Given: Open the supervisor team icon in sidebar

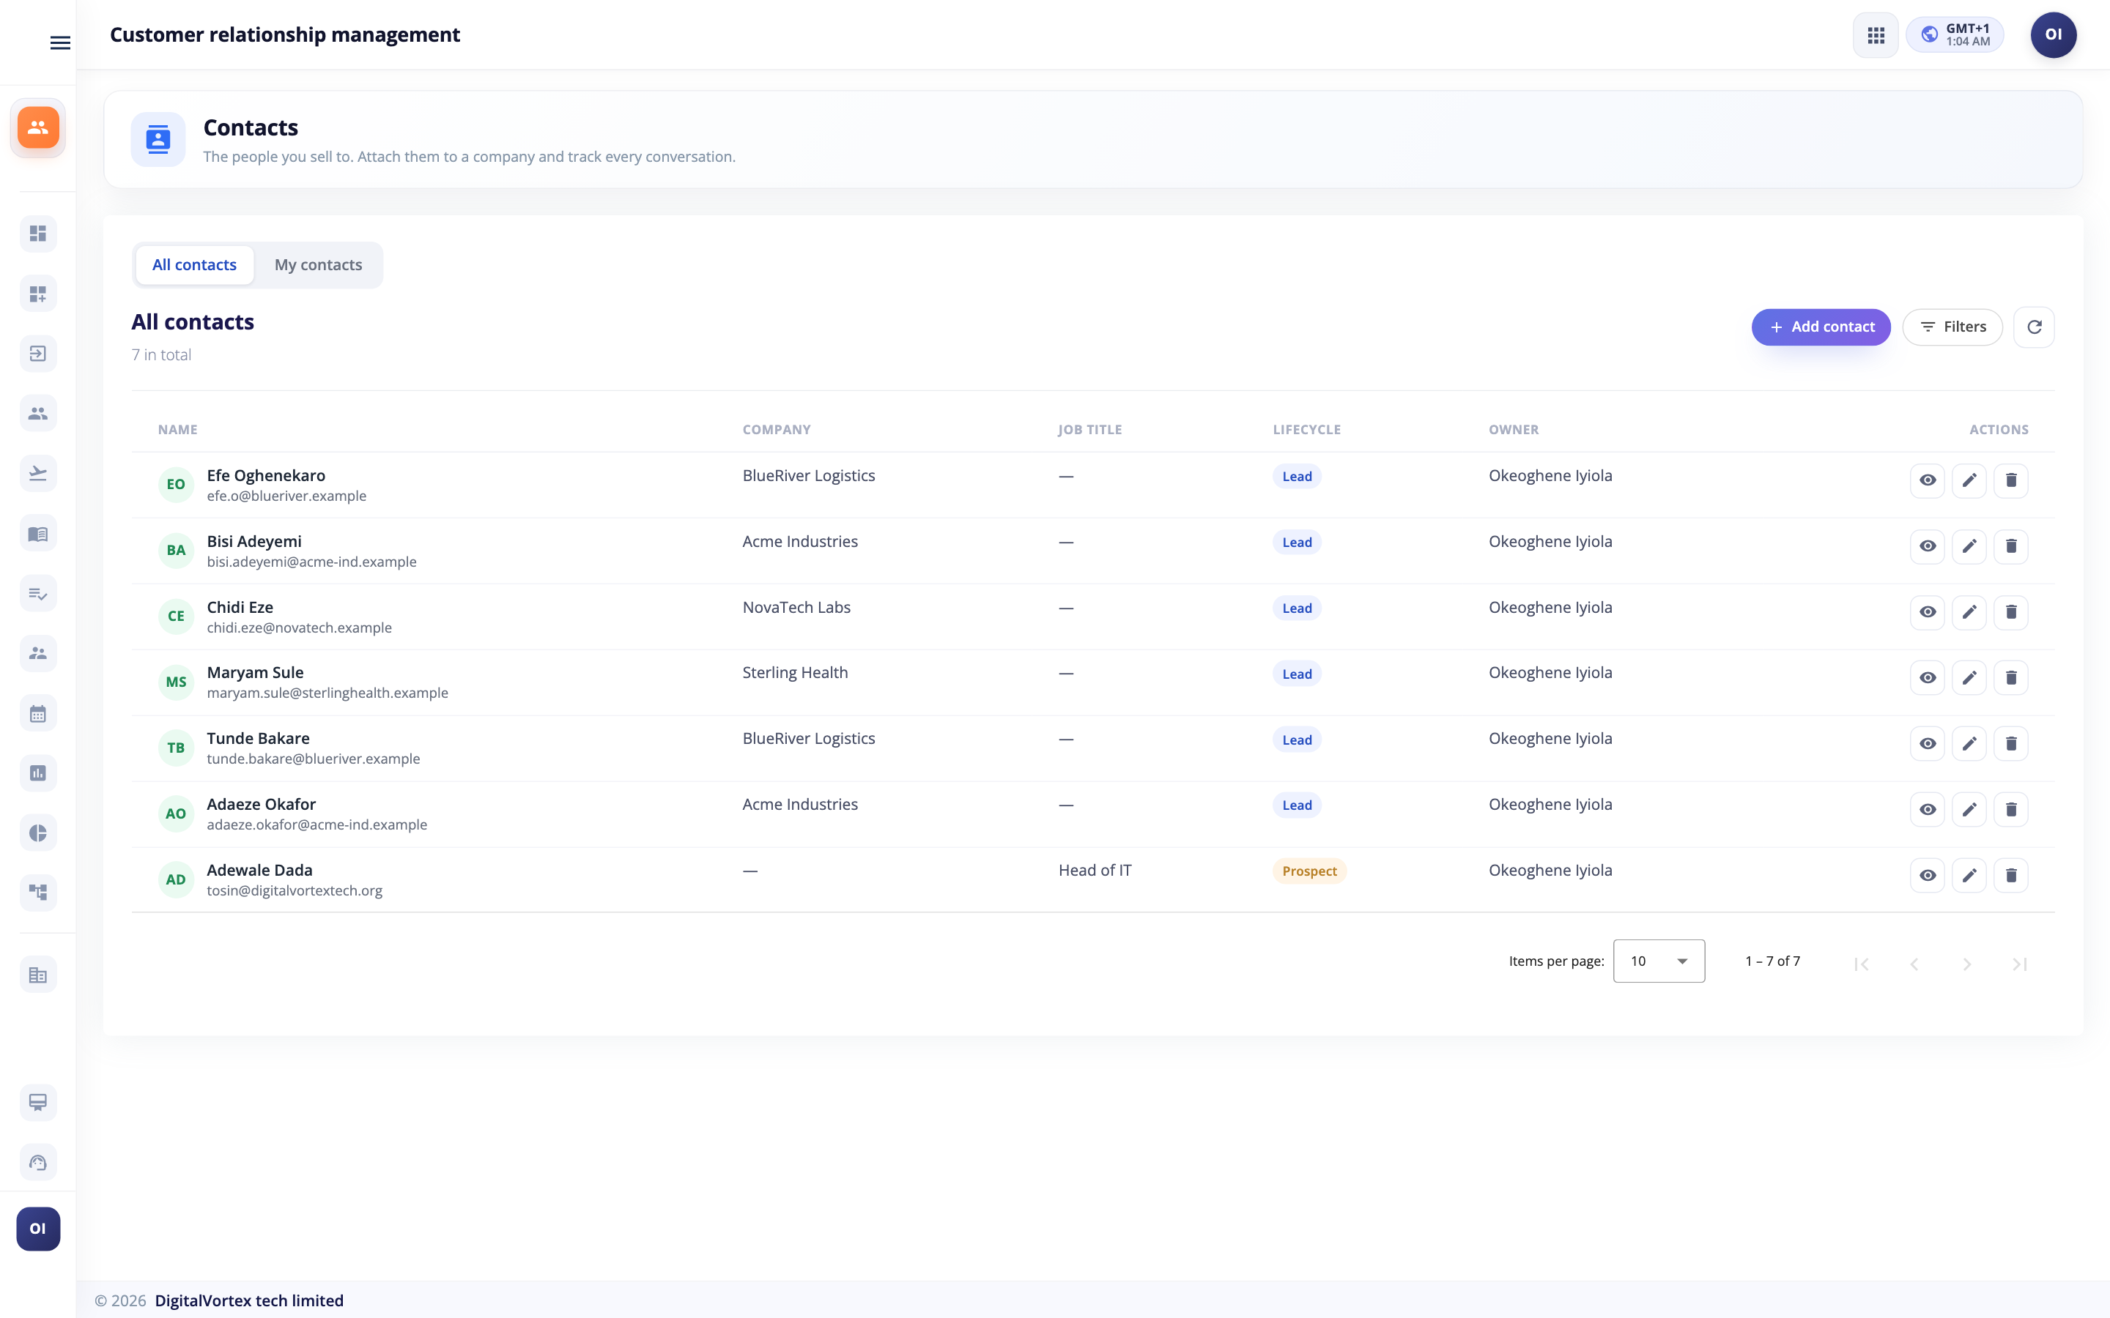Looking at the screenshot, I should (x=38, y=653).
